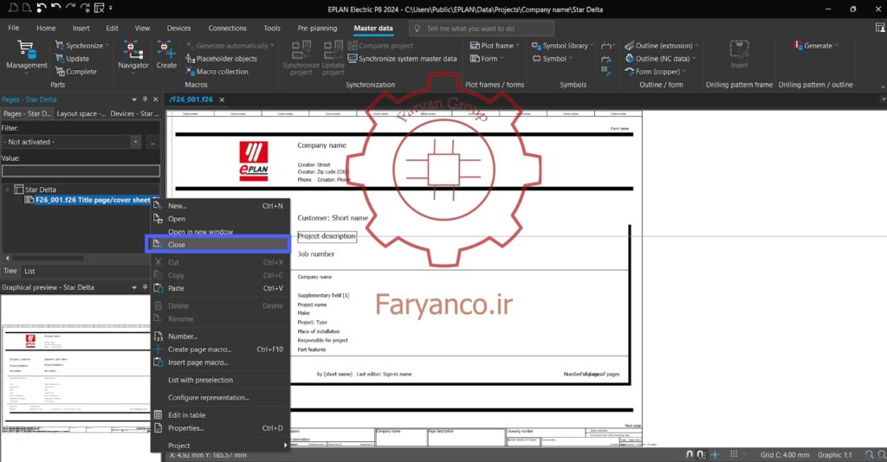
Task: Click filter ellipsis button
Action: pos(152,143)
